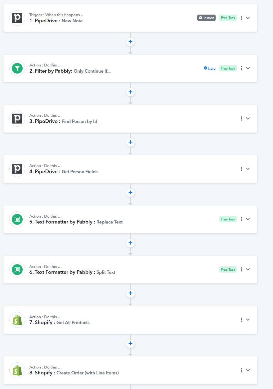This screenshot has height=389, width=273.
Task: Expand the Find Person by Id step
Action: (248, 119)
